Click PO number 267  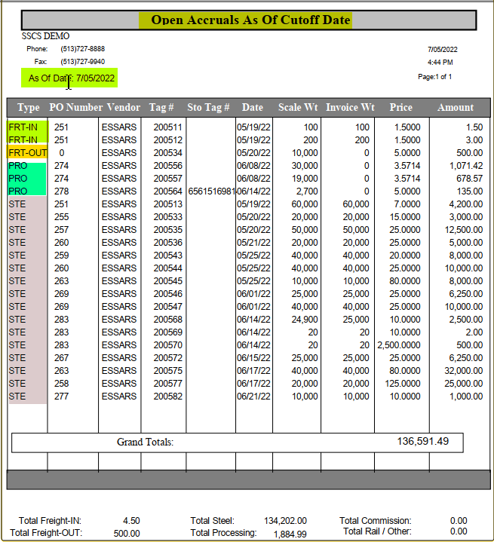coord(62,357)
